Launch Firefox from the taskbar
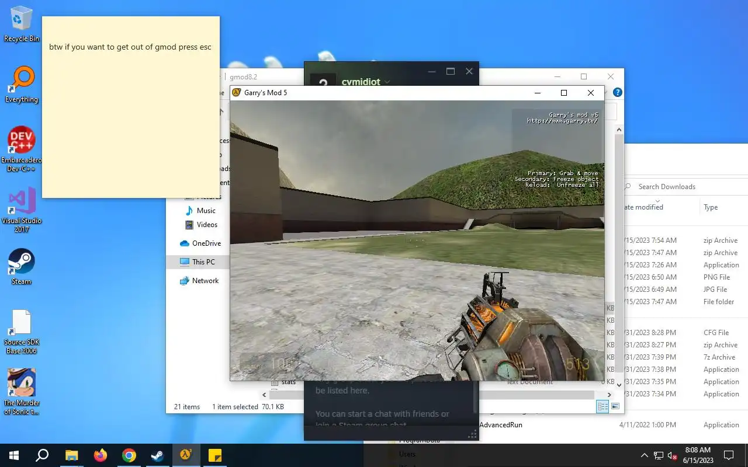 pyautogui.click(x=101, y=455)
